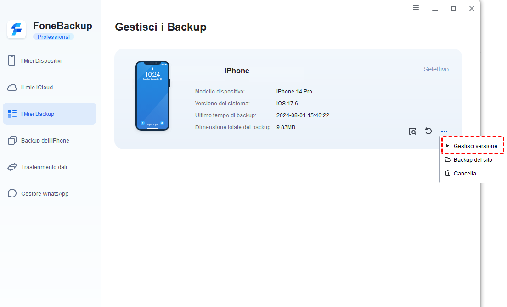Click the cloud icon in sidebar
507x307 pixels.
click(12, 88)
